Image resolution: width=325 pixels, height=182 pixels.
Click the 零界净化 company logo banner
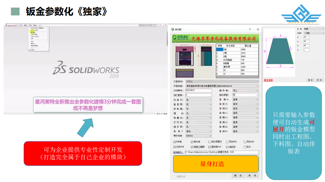(215, 38)
